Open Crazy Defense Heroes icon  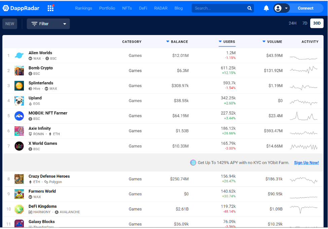[x=19, y=179]
